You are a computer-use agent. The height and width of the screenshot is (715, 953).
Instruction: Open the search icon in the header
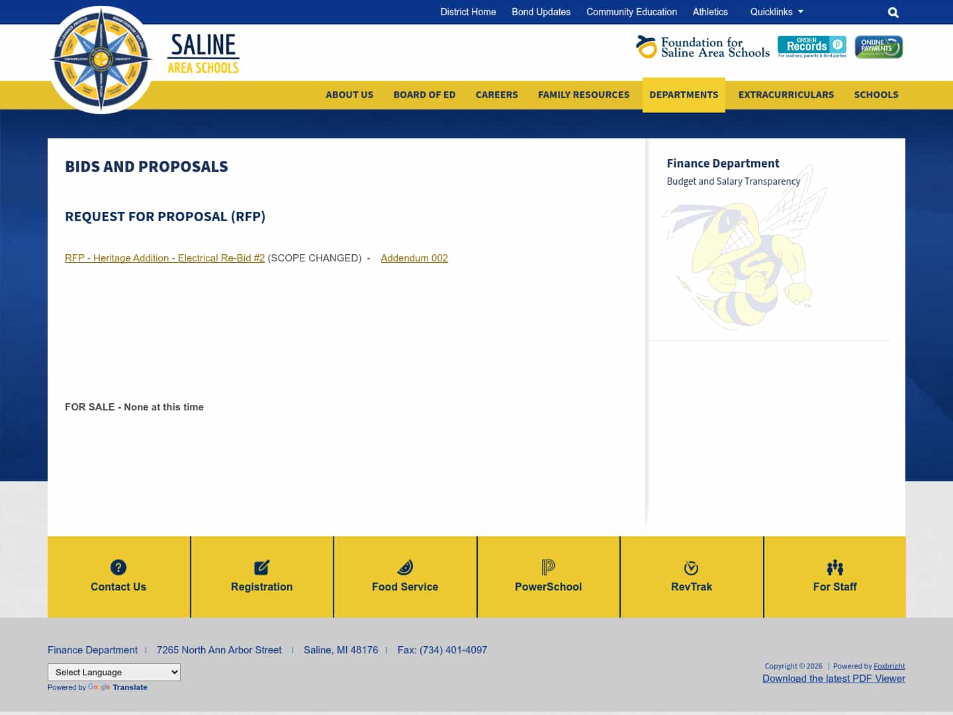[893, 12]
